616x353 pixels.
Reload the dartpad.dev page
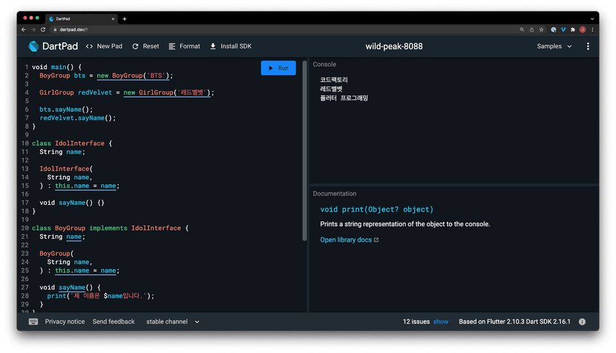43,29
